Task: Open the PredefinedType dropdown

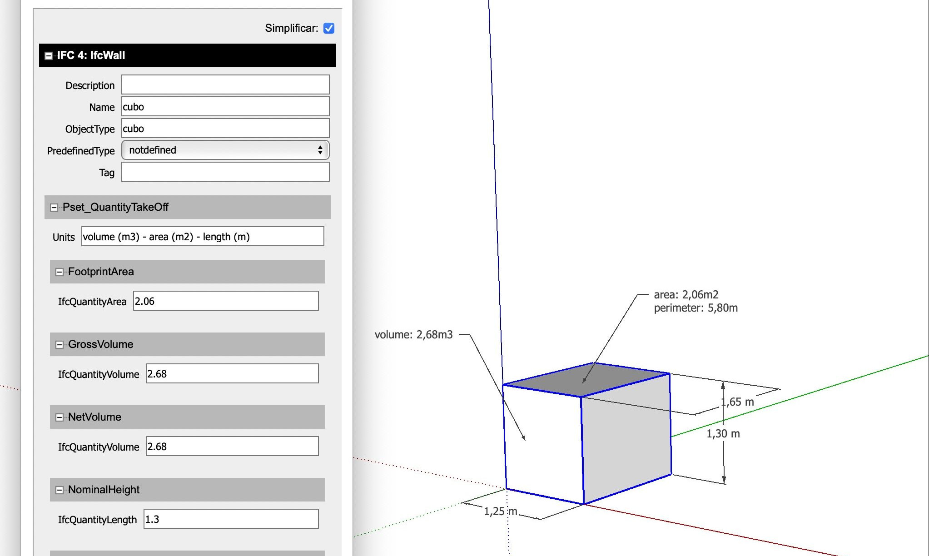Action: (225, 150)
